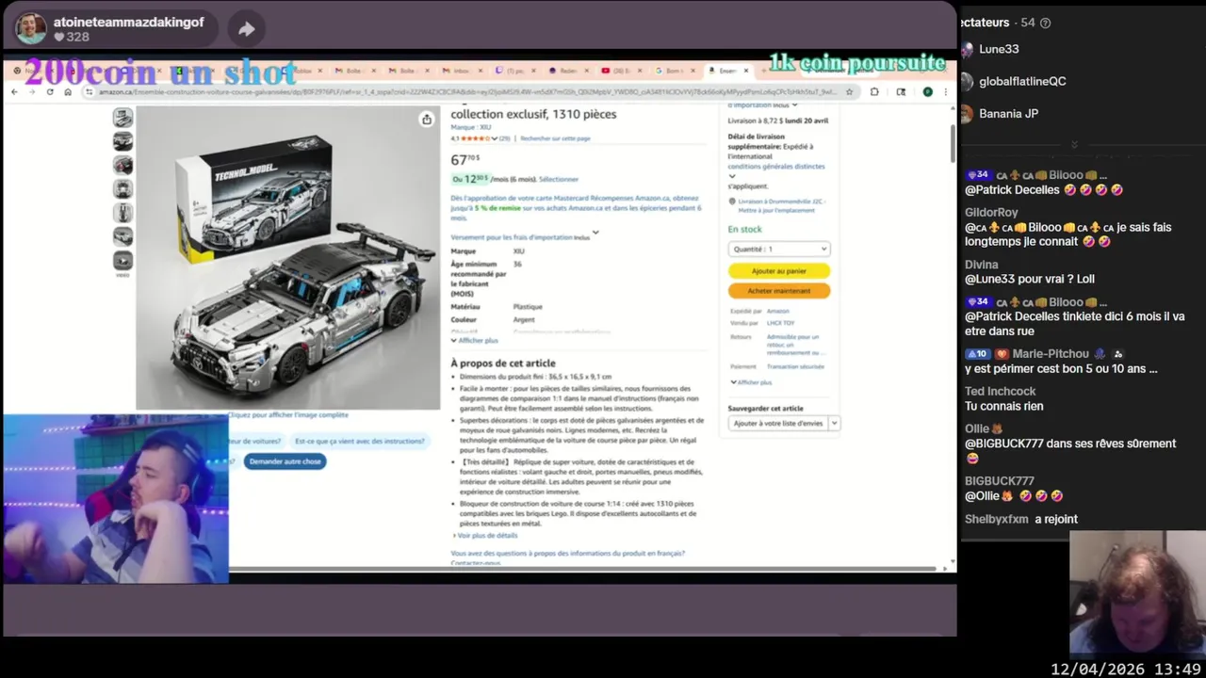Select the third product thumbnail
The image size is (1206, 678).
[122, 165]
